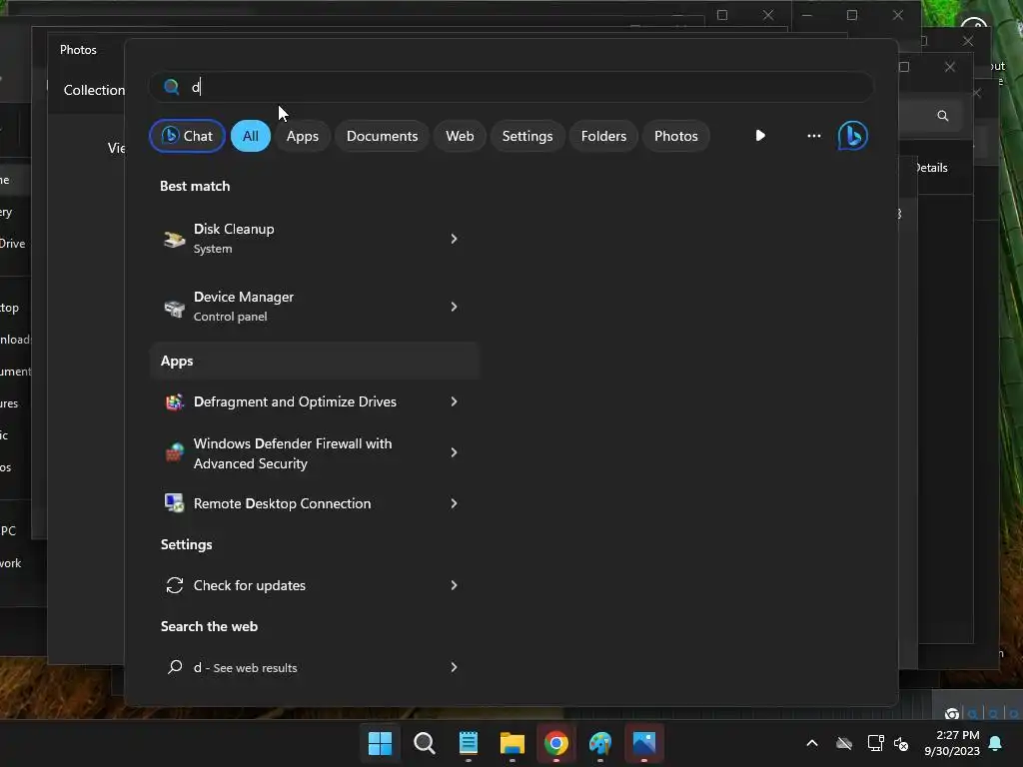The height and width of the screenshot is (767, 1023).
Task: Click the Remote Desktop Connection icon
Action: (174, 503)
